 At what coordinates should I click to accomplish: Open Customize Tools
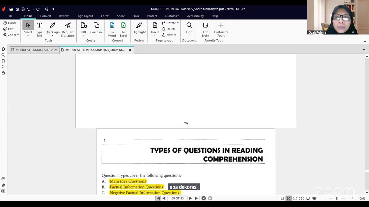tap(221, 30)
